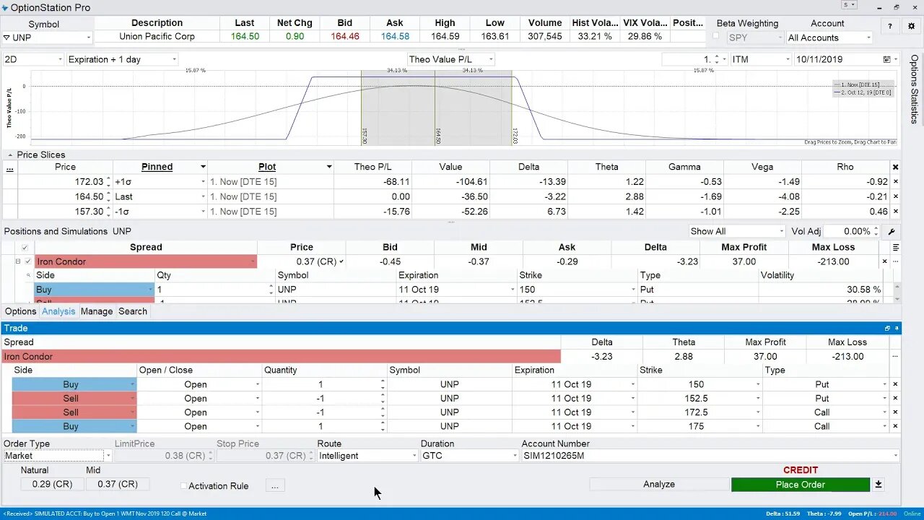The image size is (924, 520).
Task: Open the ellipsis menu on Iron Condor position row
Action: (x=896, y=261)
